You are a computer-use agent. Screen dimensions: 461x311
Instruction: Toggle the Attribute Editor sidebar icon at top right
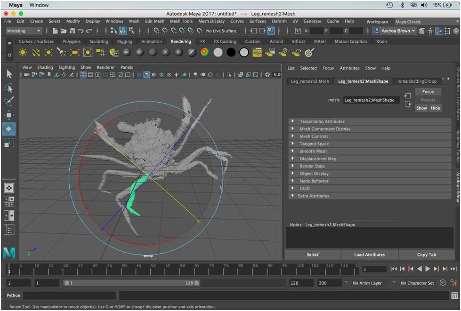(x=439, y=31)
